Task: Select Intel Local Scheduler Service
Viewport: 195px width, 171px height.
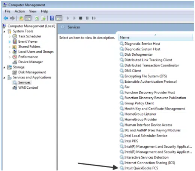Action: (x=146, y=135)
